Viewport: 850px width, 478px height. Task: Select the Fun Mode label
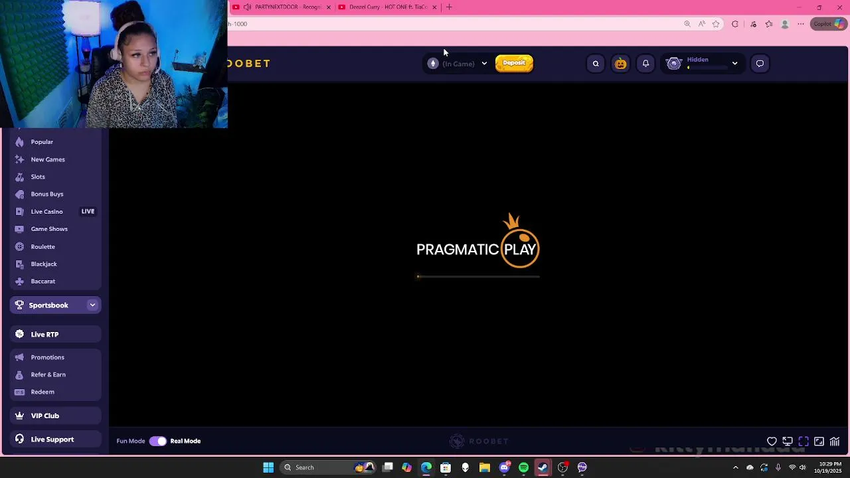point(131,441)
